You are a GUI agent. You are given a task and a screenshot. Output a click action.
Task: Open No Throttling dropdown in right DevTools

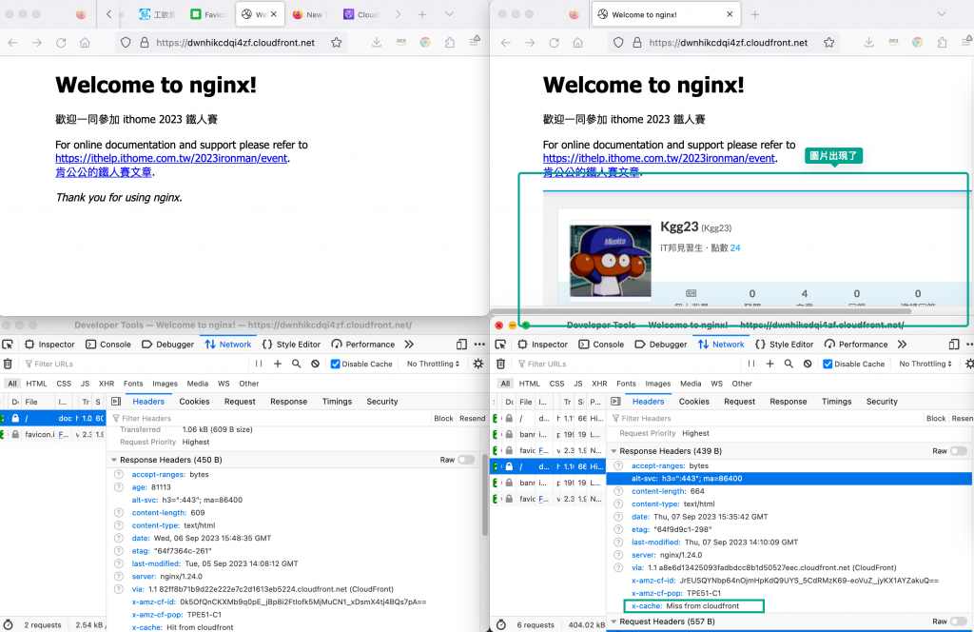tap(925, 365)
